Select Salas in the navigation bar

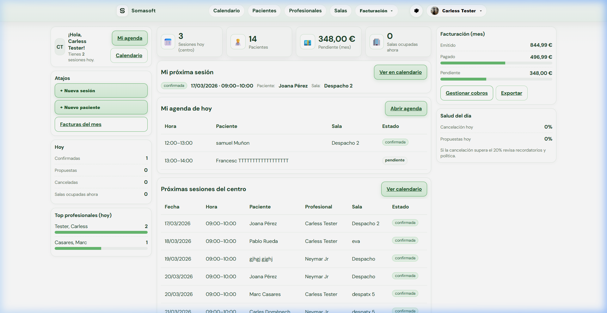(x=340, y=10)
